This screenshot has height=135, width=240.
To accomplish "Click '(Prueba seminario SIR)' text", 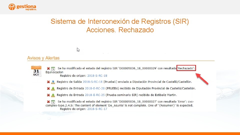I will [122, 95].
